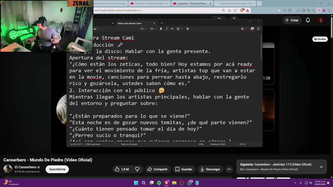Like the video with 1,8 M

tap(122, 169)
